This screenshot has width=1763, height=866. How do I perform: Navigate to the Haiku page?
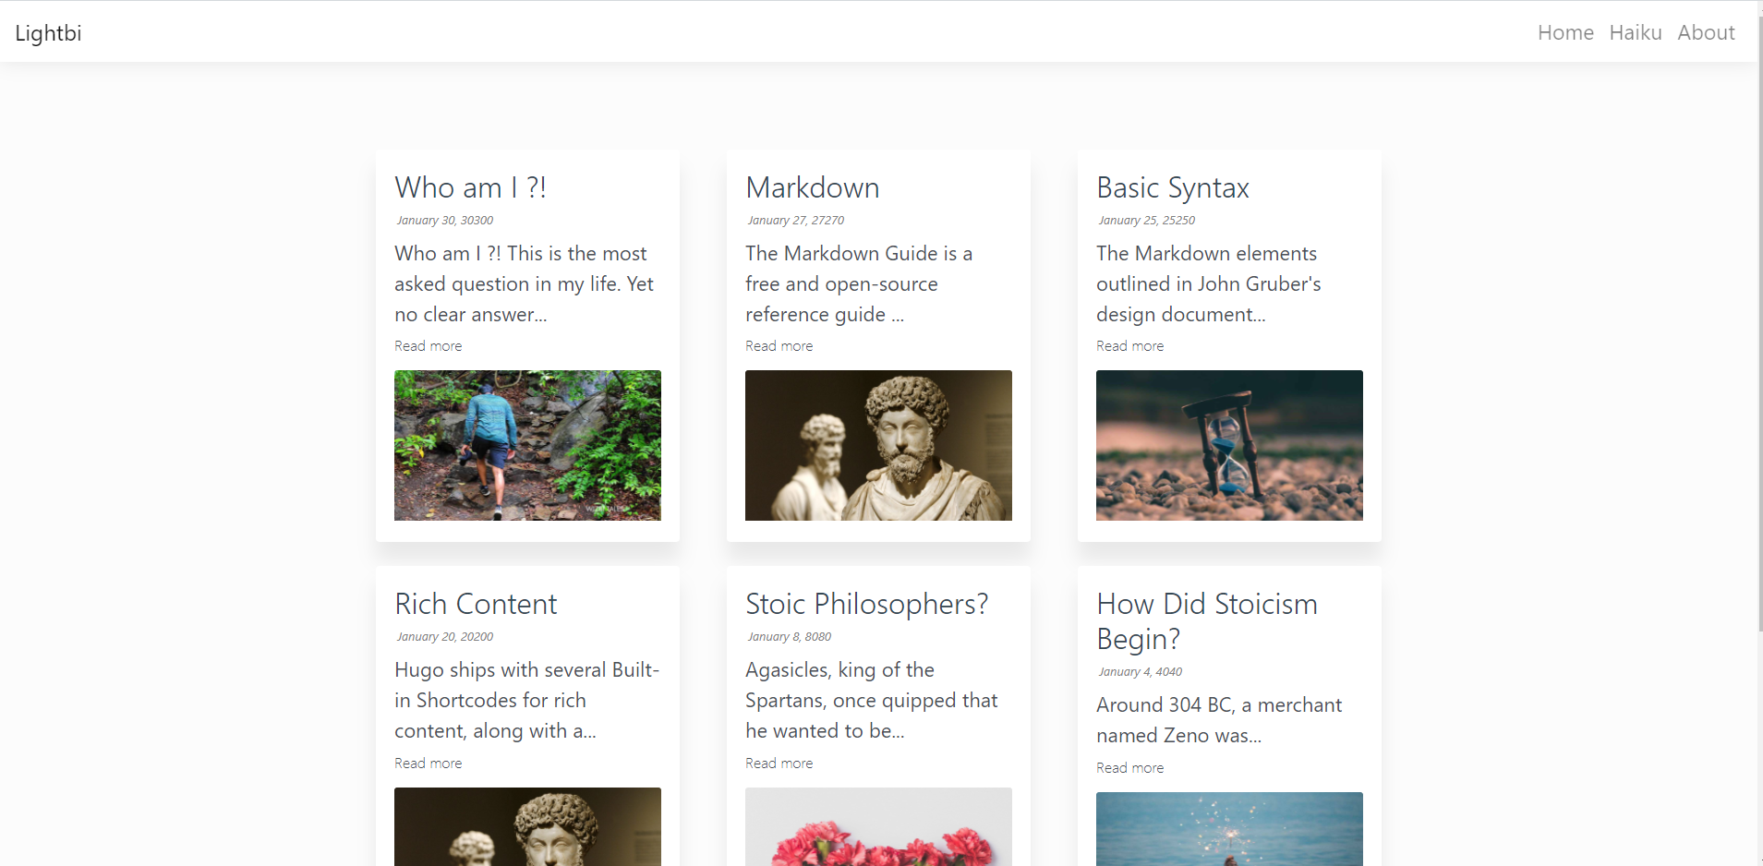pos(1635,32)
